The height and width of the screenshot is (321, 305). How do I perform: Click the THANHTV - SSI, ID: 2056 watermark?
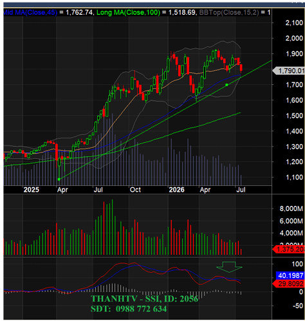pos(144,298)
